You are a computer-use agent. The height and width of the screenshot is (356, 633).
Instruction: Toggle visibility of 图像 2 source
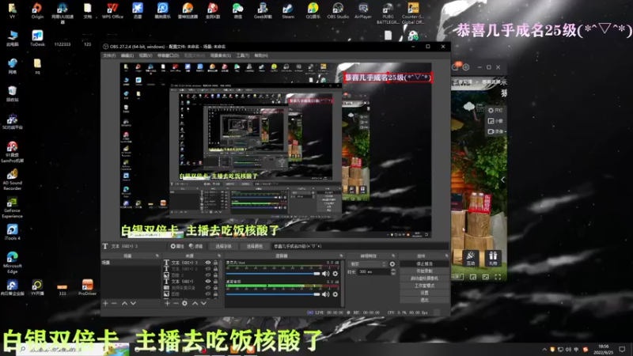point(208,275)
